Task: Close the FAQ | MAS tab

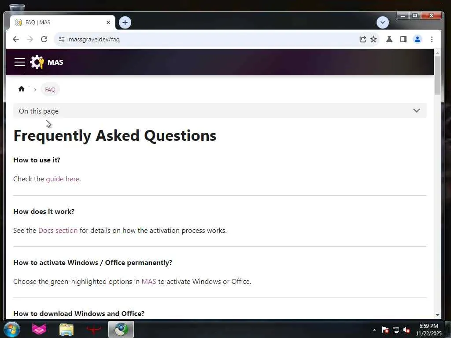Action: (x=108, y=22)
